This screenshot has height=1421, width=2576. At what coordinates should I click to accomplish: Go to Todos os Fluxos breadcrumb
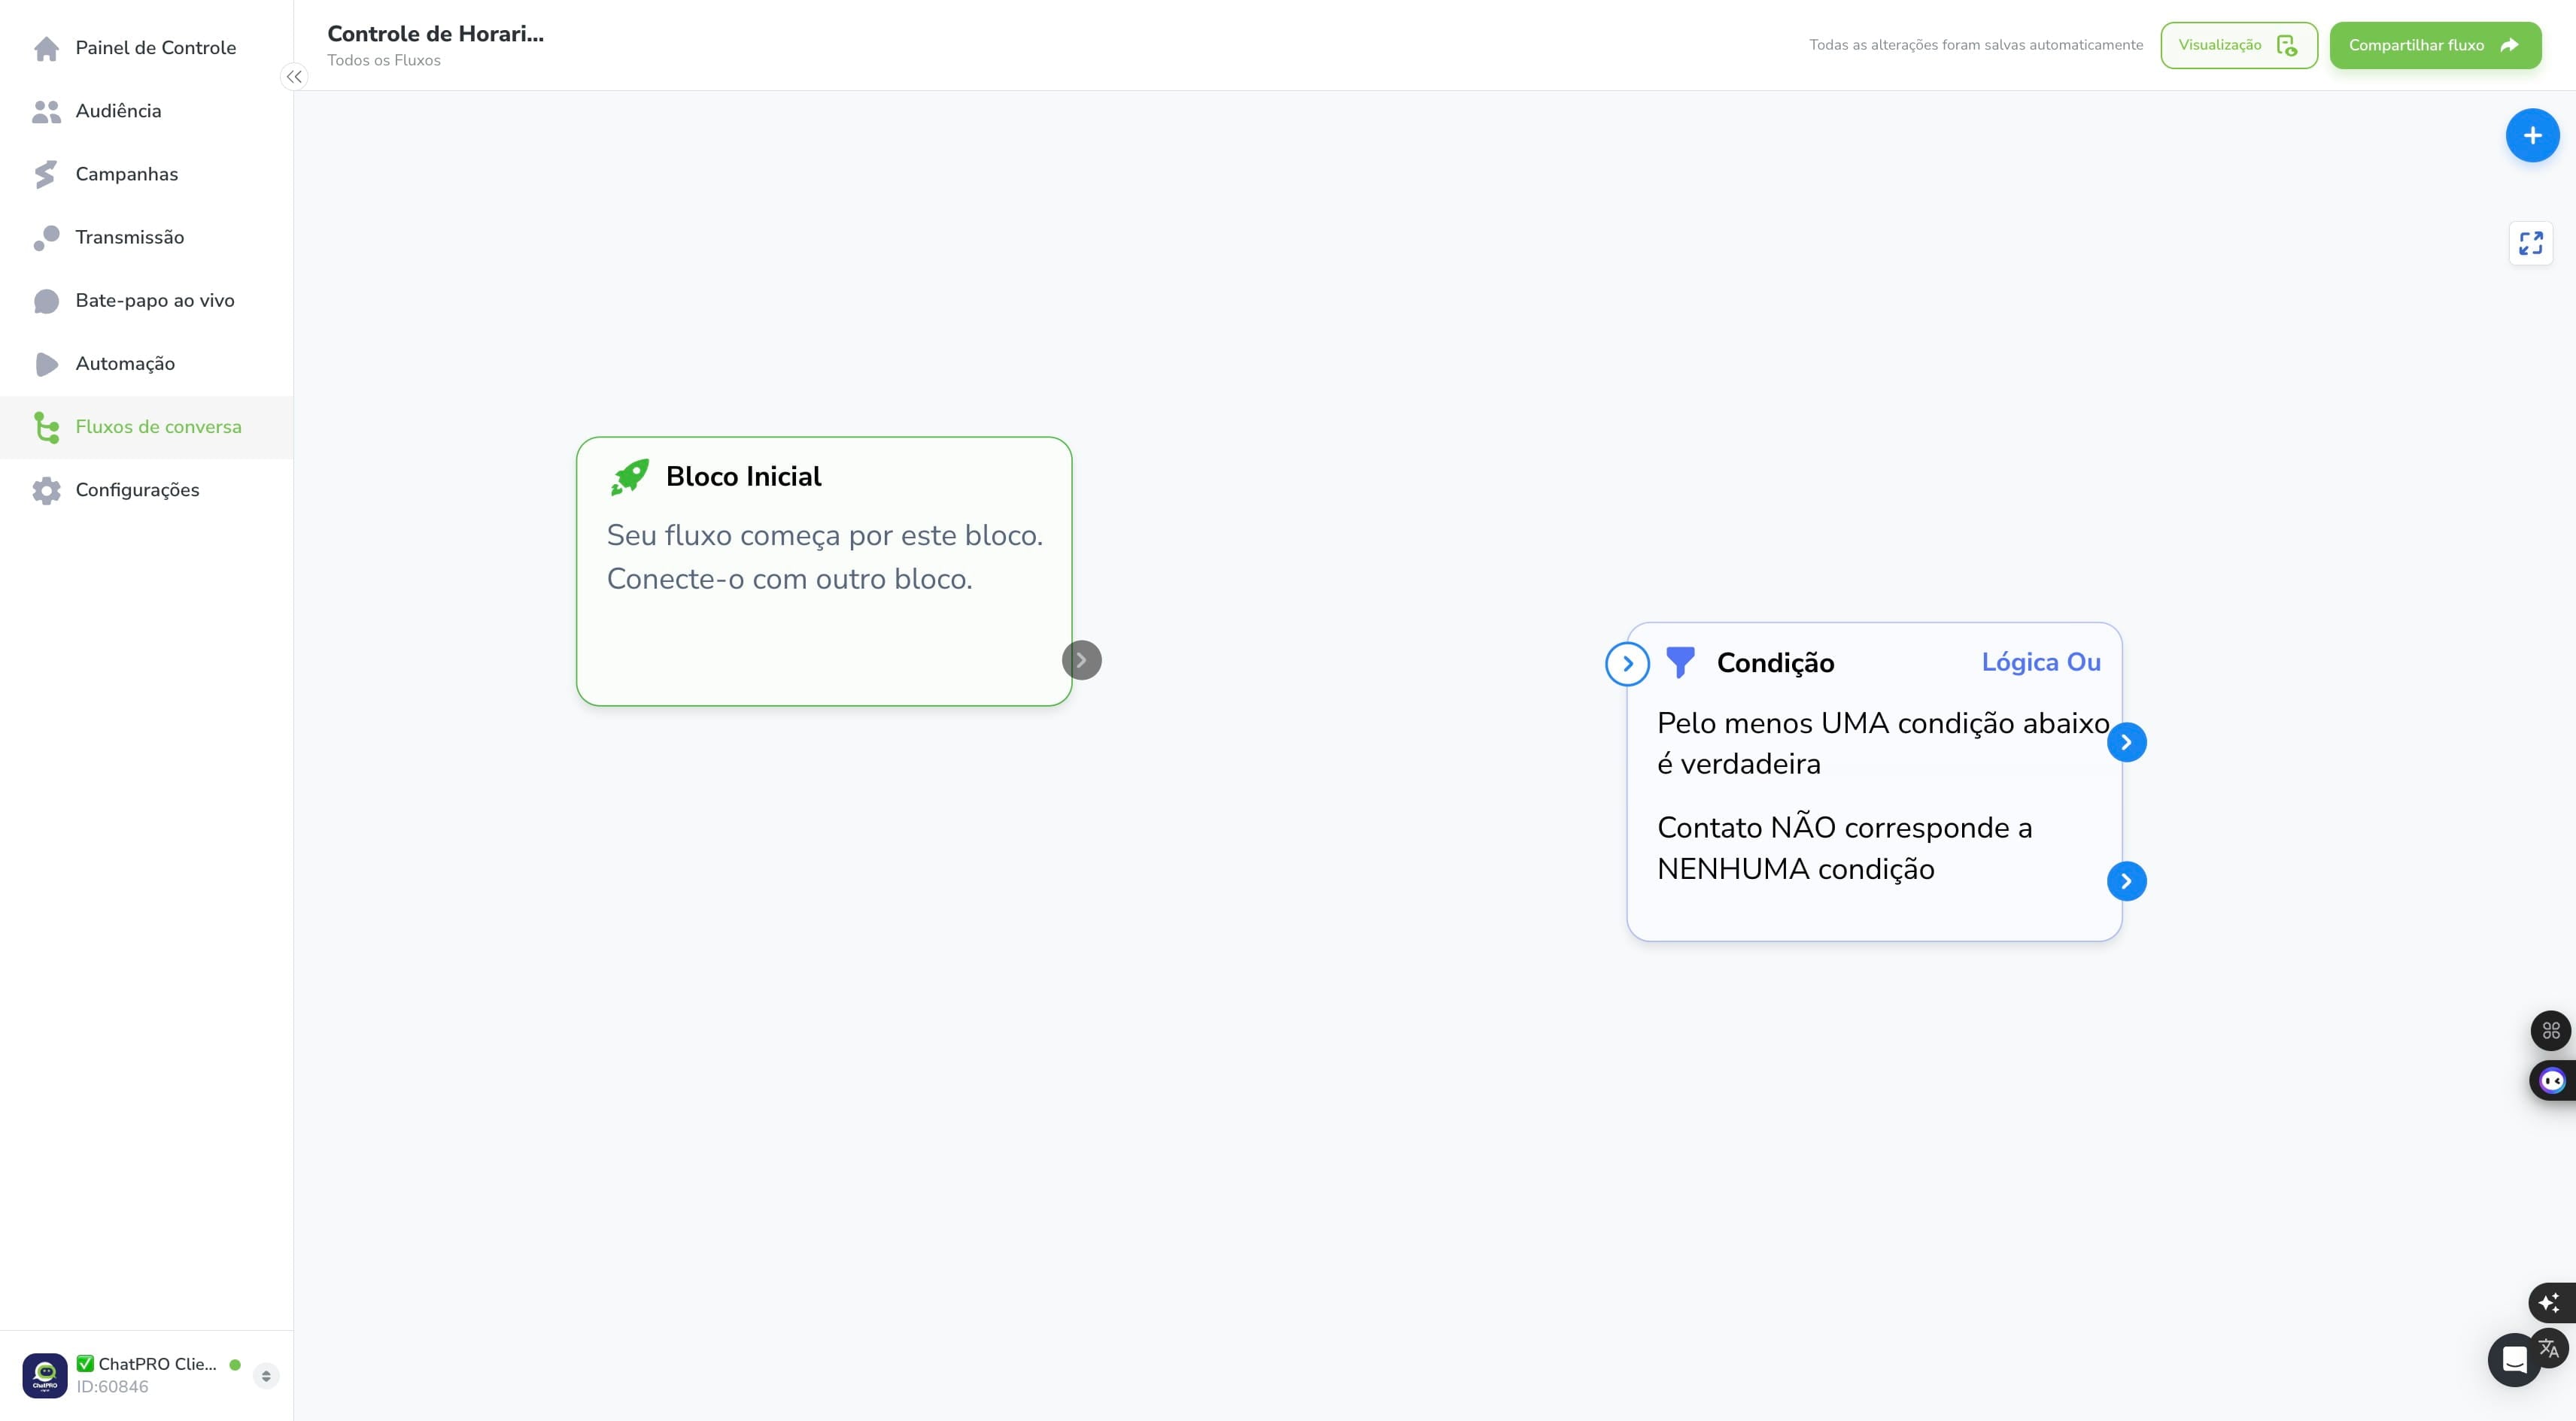(384, 60)
